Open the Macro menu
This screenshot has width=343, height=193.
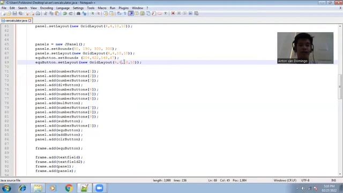point(102,8)
